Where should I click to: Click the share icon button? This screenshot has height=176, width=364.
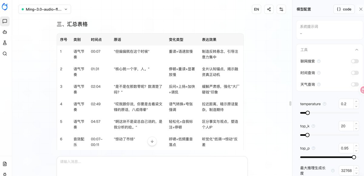269,9
